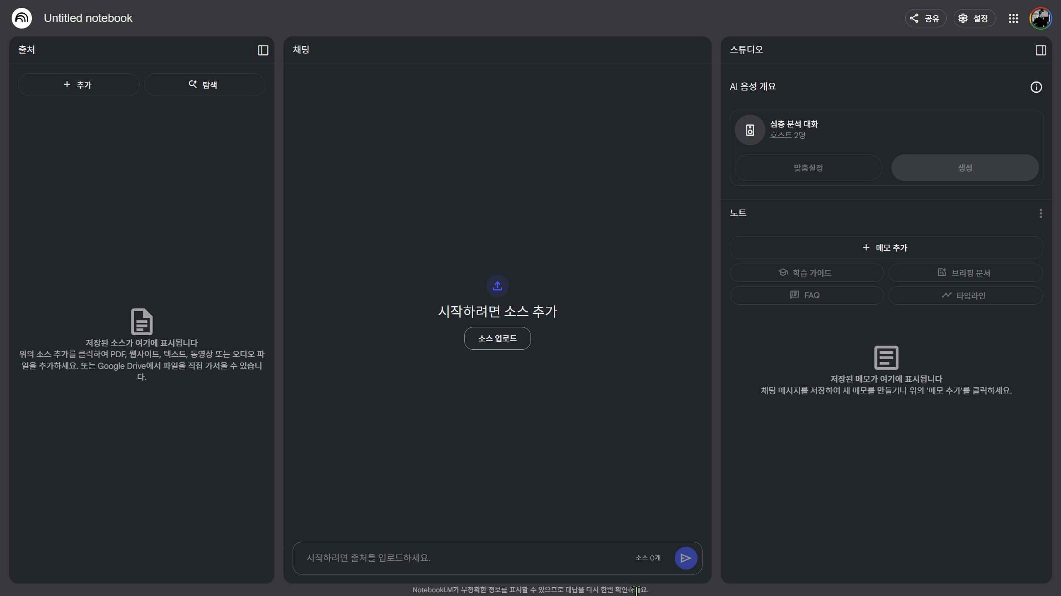This screenshot has height=596, width=1061.
Task: Click AI 음성 개요 info icon
Action: (x=1036, y=87)
